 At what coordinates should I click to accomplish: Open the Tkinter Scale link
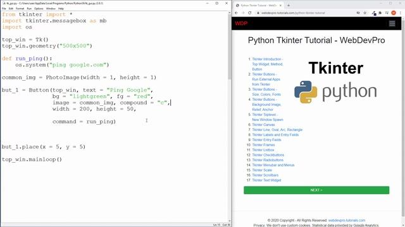pyautogui.click(x=262, y=170)
